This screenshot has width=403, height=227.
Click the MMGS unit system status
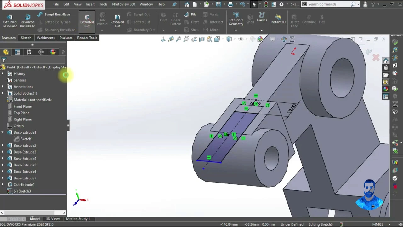pos(378,224)
